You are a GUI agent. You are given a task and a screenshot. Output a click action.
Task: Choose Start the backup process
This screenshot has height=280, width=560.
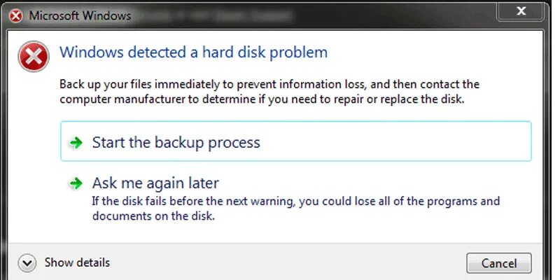(176, 143)
